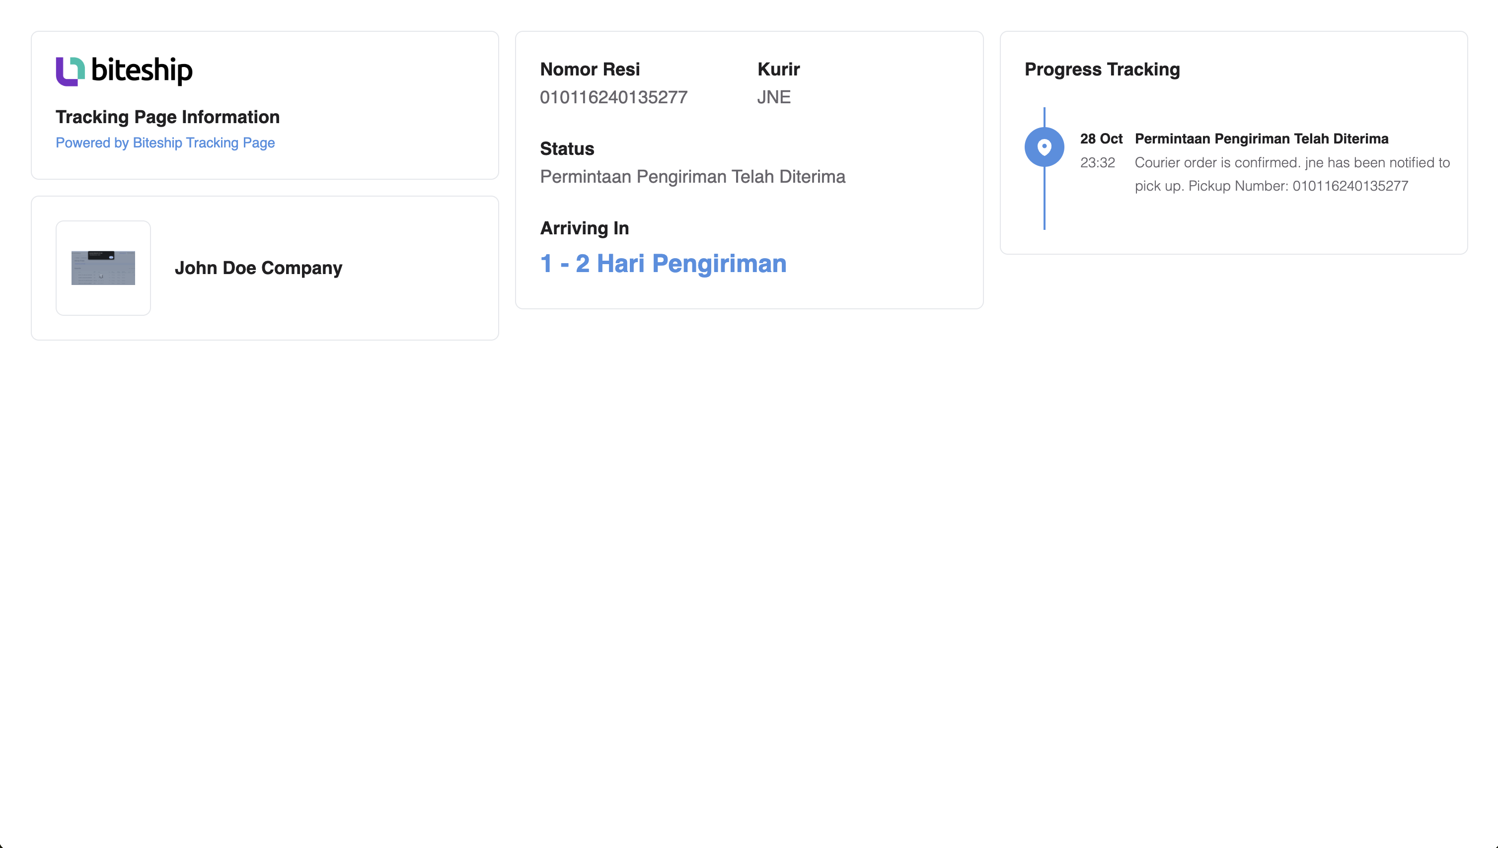1498x848 pixels.
Task: Click the John Doe Company thumbnail image
Action: pyautogui.click(x=103, y=268)
